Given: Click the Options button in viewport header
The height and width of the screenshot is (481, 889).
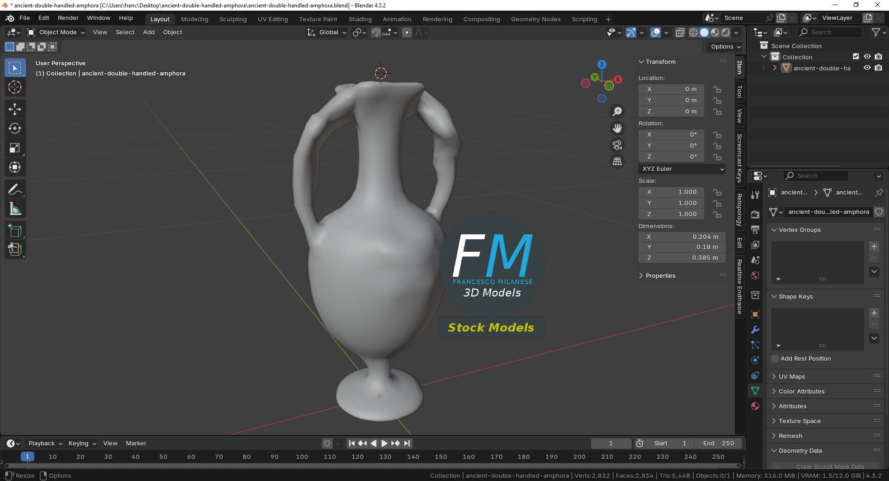Looking at the screenshot, I should click(x=725, y=47).
